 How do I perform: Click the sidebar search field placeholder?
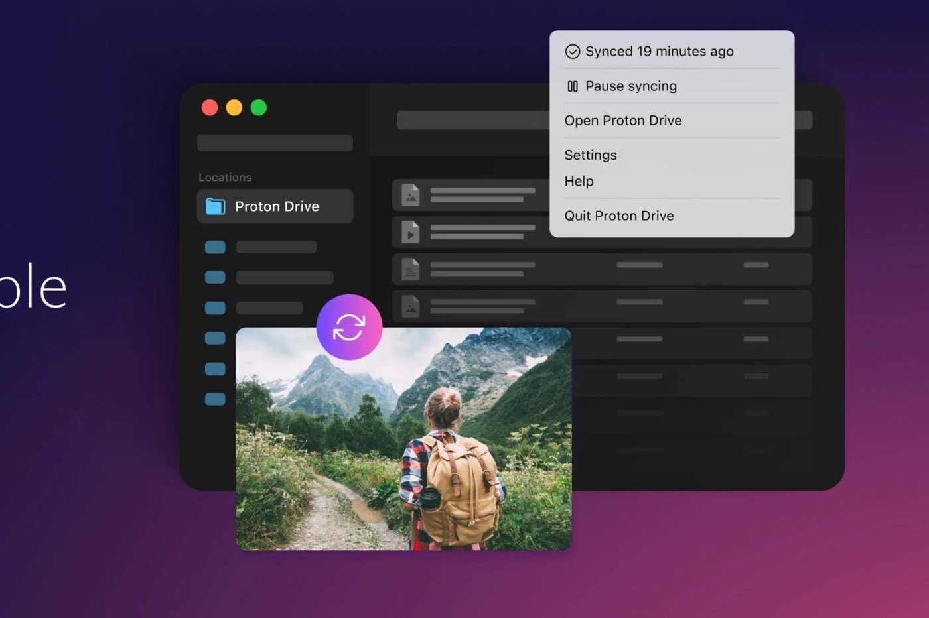point(275,143)
